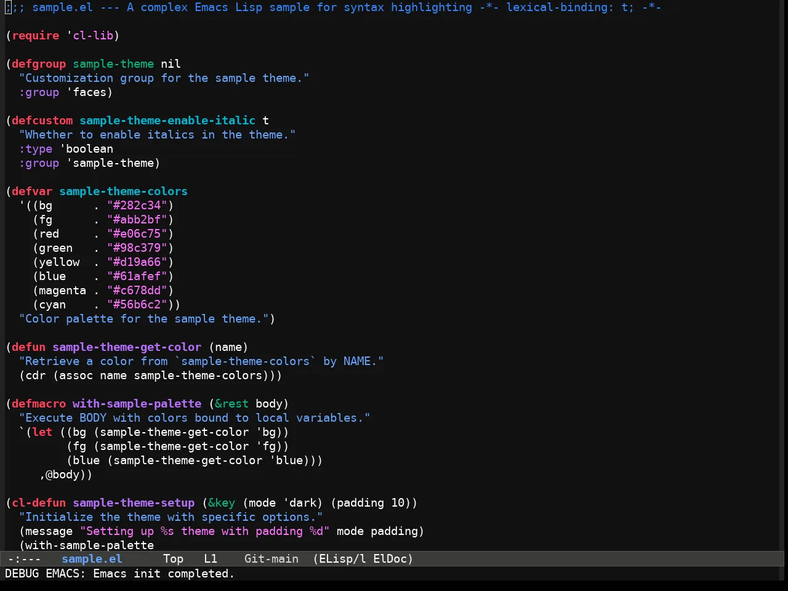Click the 'cl-lib symbol
Image resolution: width=788 pixels, height=591 pixels.
pyautogui.click(x=90, y=36)
